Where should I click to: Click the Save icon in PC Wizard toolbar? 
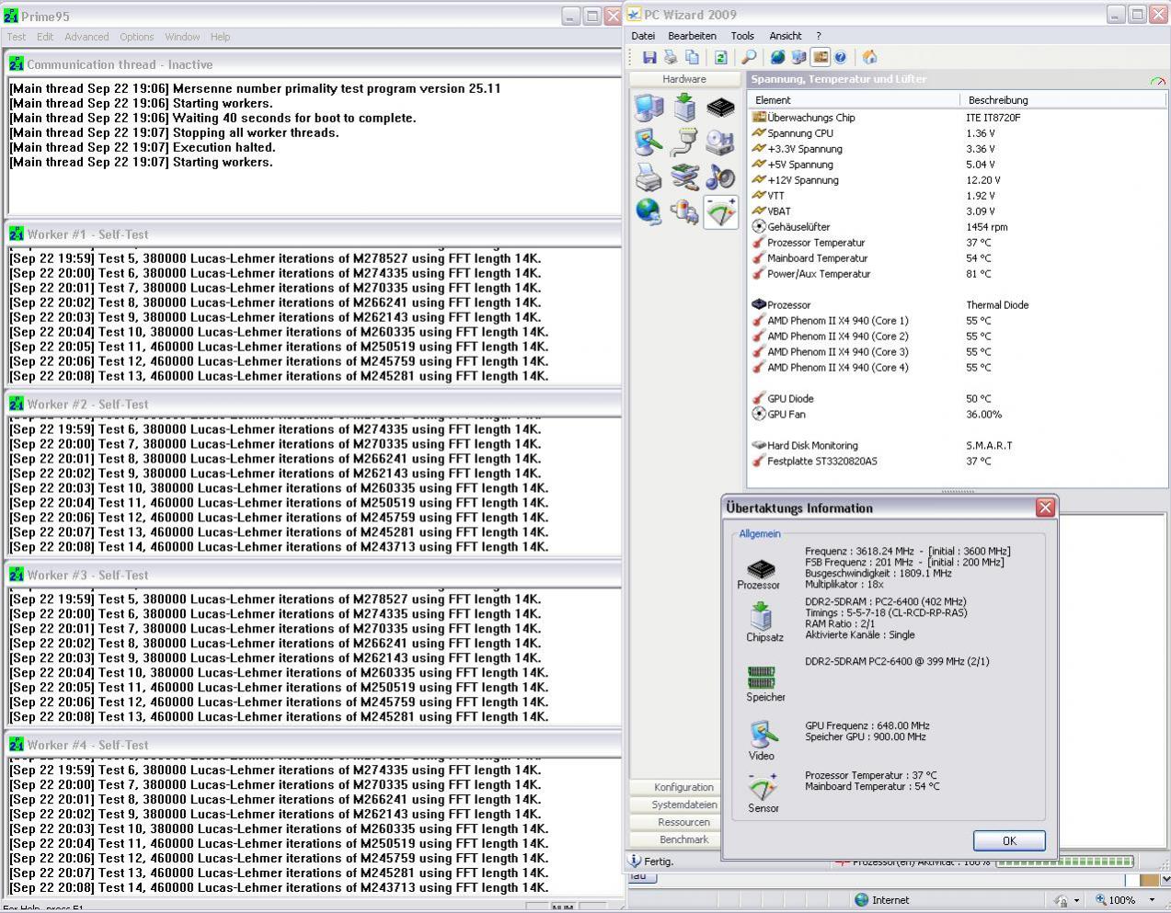tap(649, 57)
